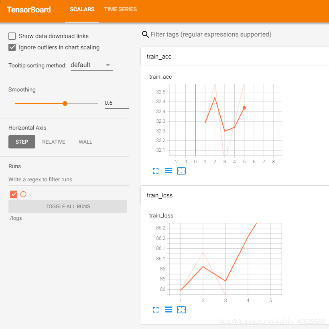Expand the train_acc chart to fullscreen
The image size is (329, 329).
tap(156, 171)
